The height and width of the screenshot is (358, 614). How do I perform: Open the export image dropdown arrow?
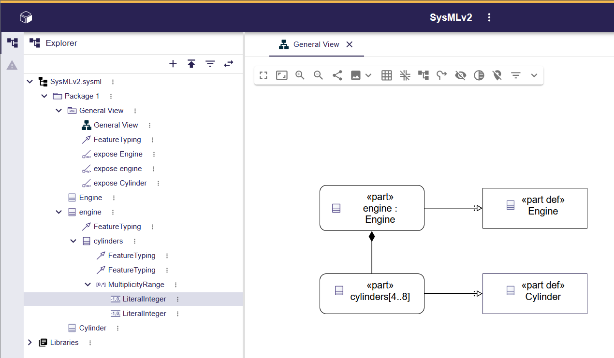point(368,75)
